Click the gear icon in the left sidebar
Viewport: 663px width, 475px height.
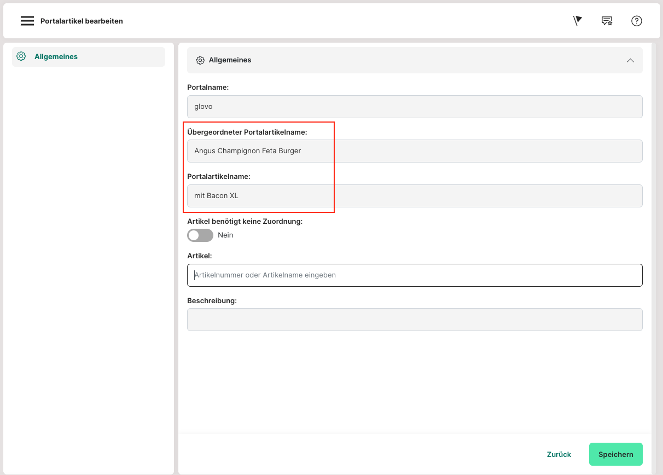pos(21,56)
